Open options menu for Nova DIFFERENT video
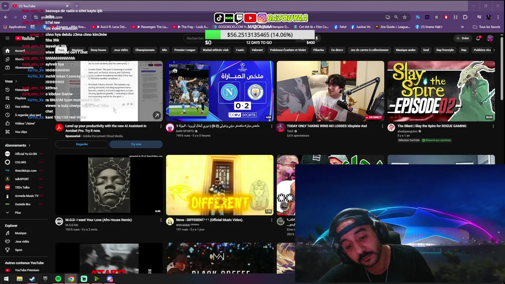The height and width of the screenshot is (284, 505). pos(271,220)
